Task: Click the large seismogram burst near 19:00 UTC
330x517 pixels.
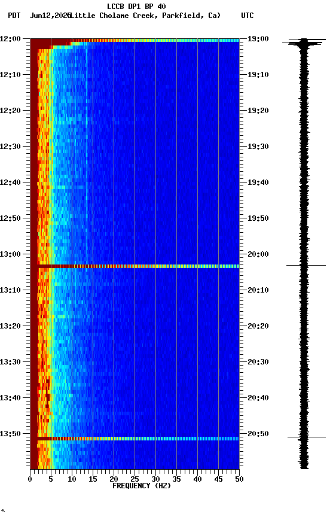Action: point(304,42)
